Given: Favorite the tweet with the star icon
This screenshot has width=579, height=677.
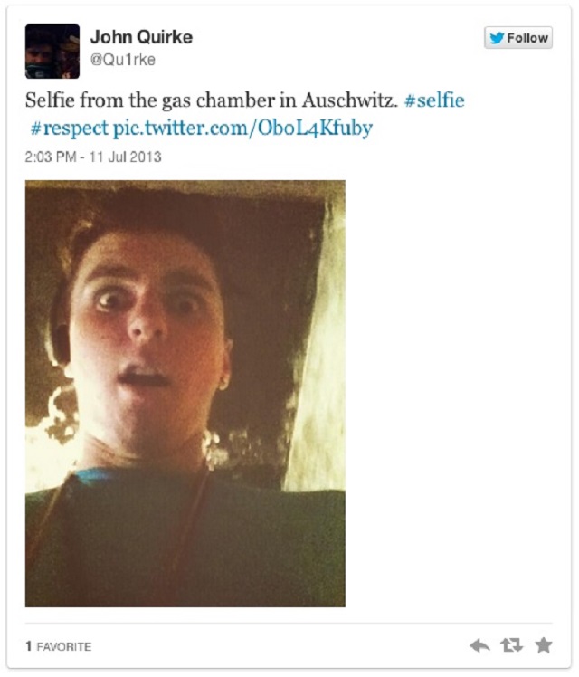Looking at the screenshot, I should (x=544, y=645).
